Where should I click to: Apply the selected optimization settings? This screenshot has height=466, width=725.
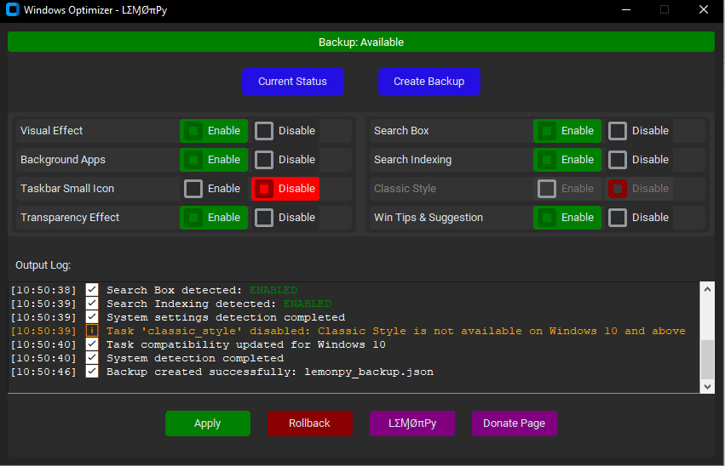[x=207, y=423]
